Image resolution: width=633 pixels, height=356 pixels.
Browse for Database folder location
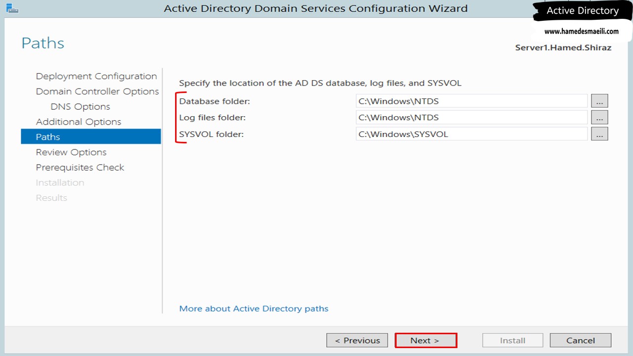[x=599, y=101]
